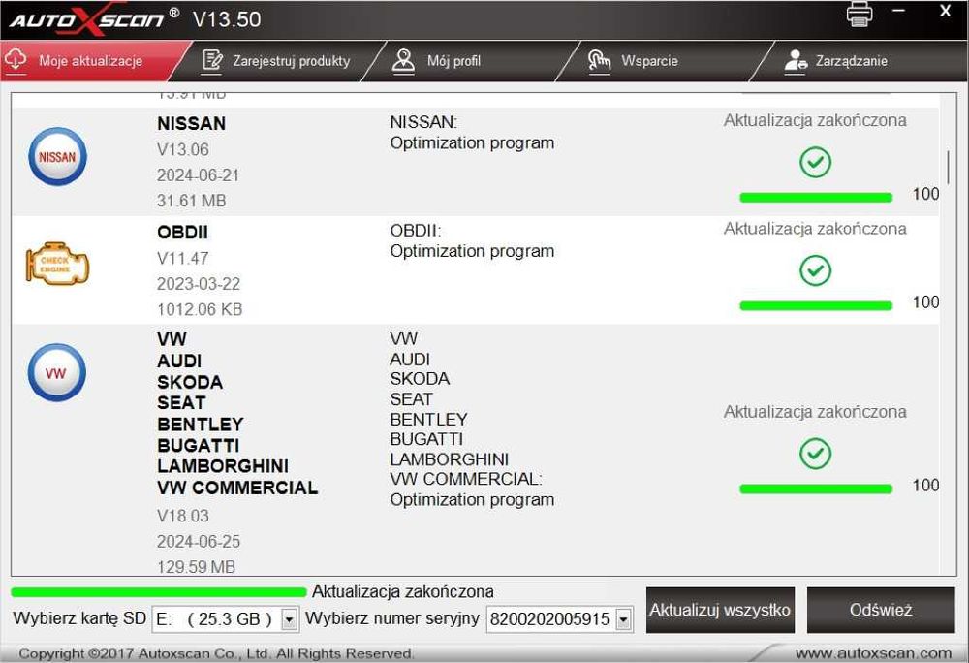Click the Zarządzanie user admin icon
This screenshot has height=663, width=969.
pyautogui.click(x=796, y=61)
